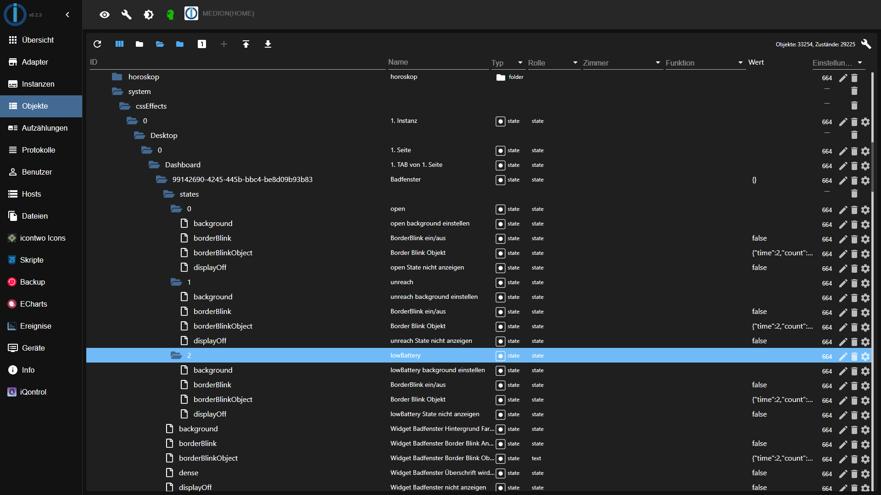Open Hosts in sidebar
The width and height of the screenshot is (881, 495).
coord(41,194)
